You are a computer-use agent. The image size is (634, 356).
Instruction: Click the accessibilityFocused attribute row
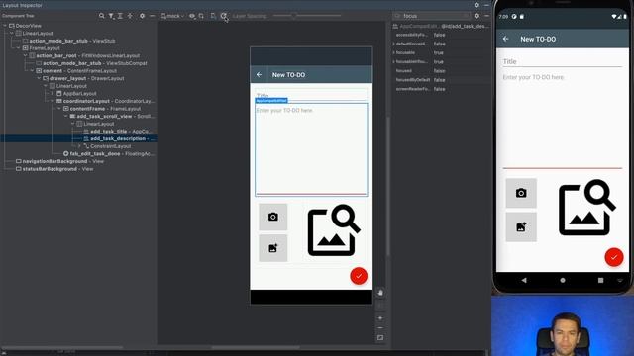[x=441, y=35]
